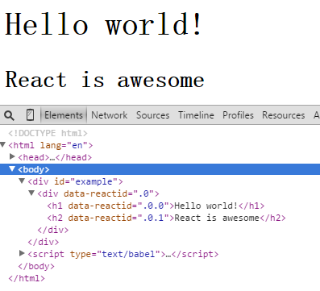Switch to the Elements tab

click(64, 115)
